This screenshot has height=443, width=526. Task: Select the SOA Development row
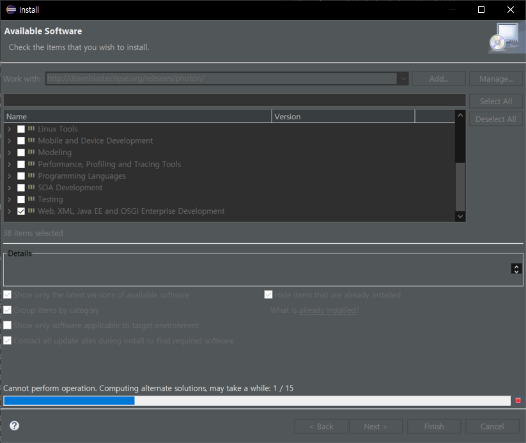click(x=229, y=188)
